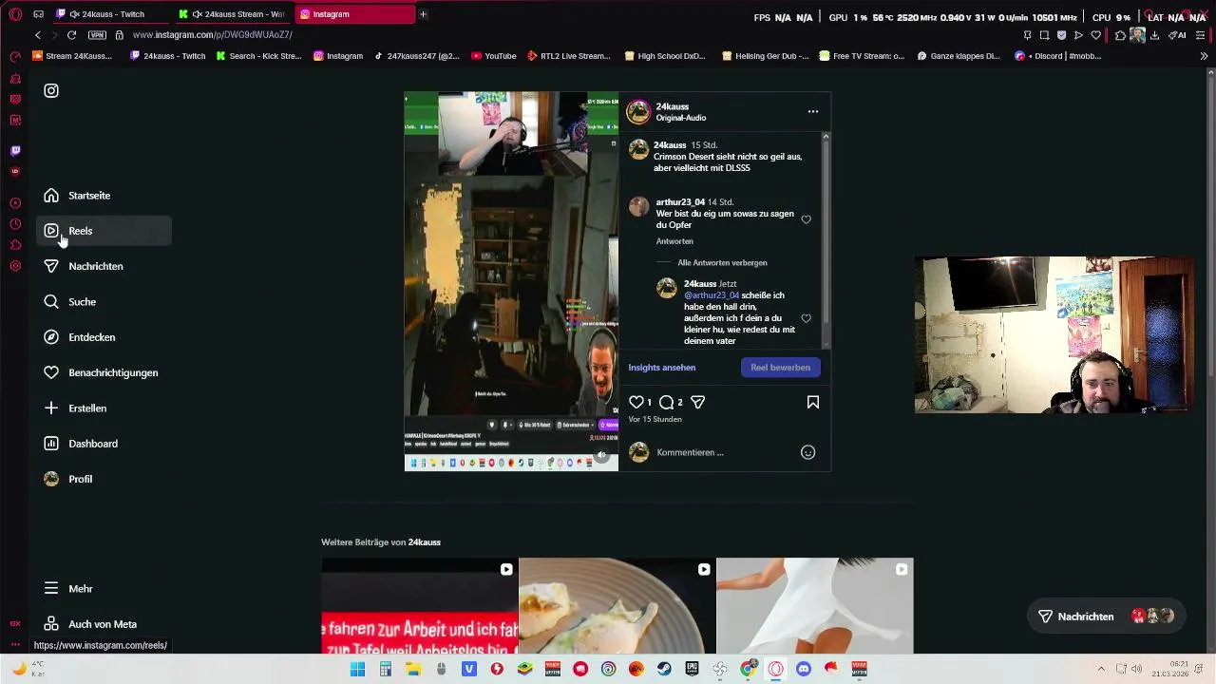Open Windows Start button

(x=357, y=670)
